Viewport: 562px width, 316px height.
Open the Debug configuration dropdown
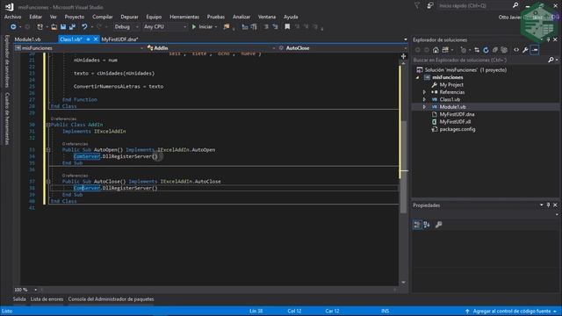(x=126, y=27)
